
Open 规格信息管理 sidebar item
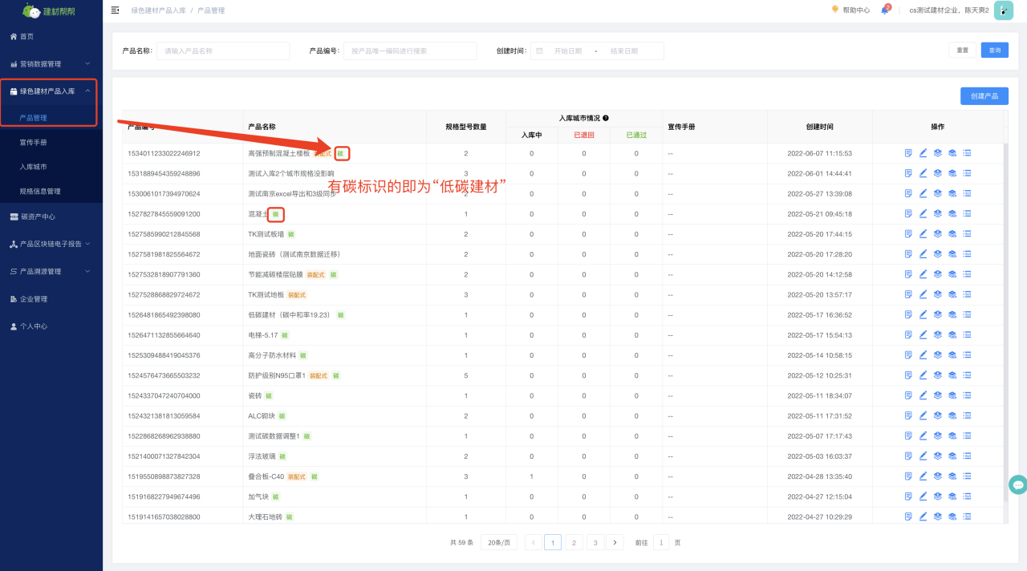(x=40, y=191)
